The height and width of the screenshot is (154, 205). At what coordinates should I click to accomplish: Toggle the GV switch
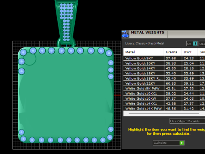192,44
